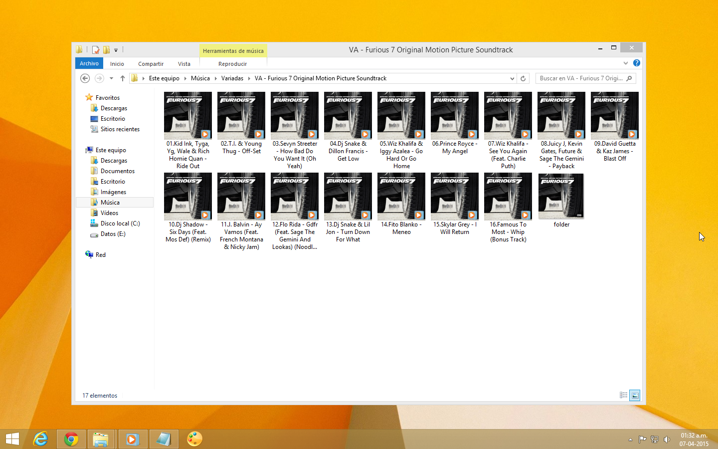
Task: Open the Inicio ribbon tab
Action: pyautogui.click(x=117, y=64)
